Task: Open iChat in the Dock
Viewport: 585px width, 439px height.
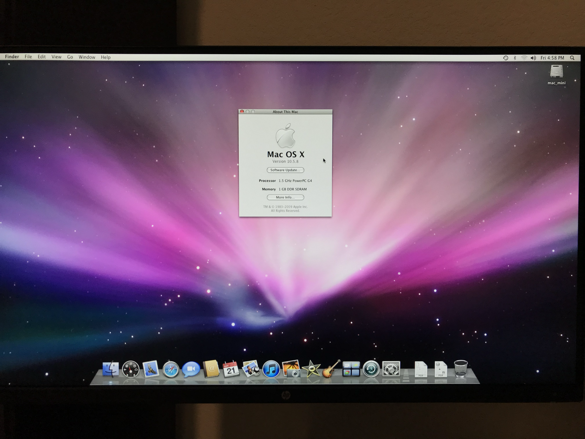Action: [191, 369]
